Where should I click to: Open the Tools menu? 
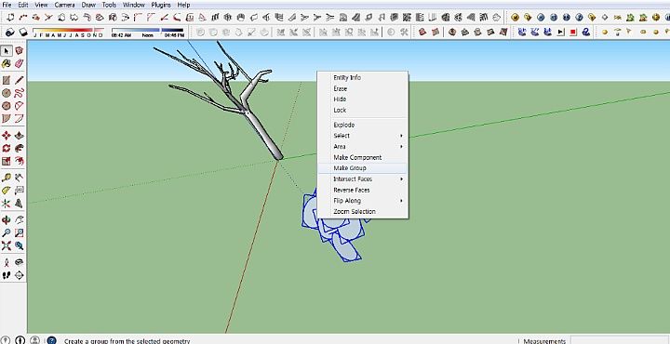109,5
